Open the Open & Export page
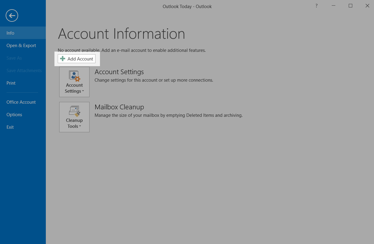This screenshot has width=374, height=244. click(x=21, y=46)
